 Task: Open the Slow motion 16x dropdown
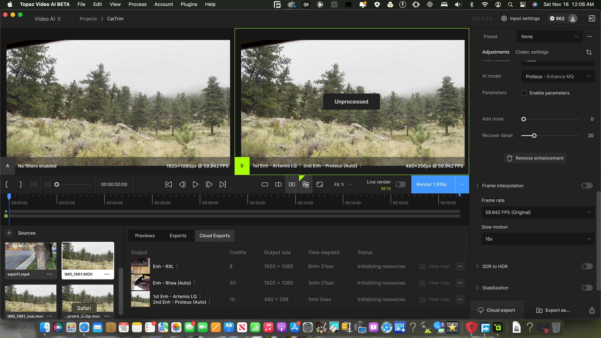538,239
